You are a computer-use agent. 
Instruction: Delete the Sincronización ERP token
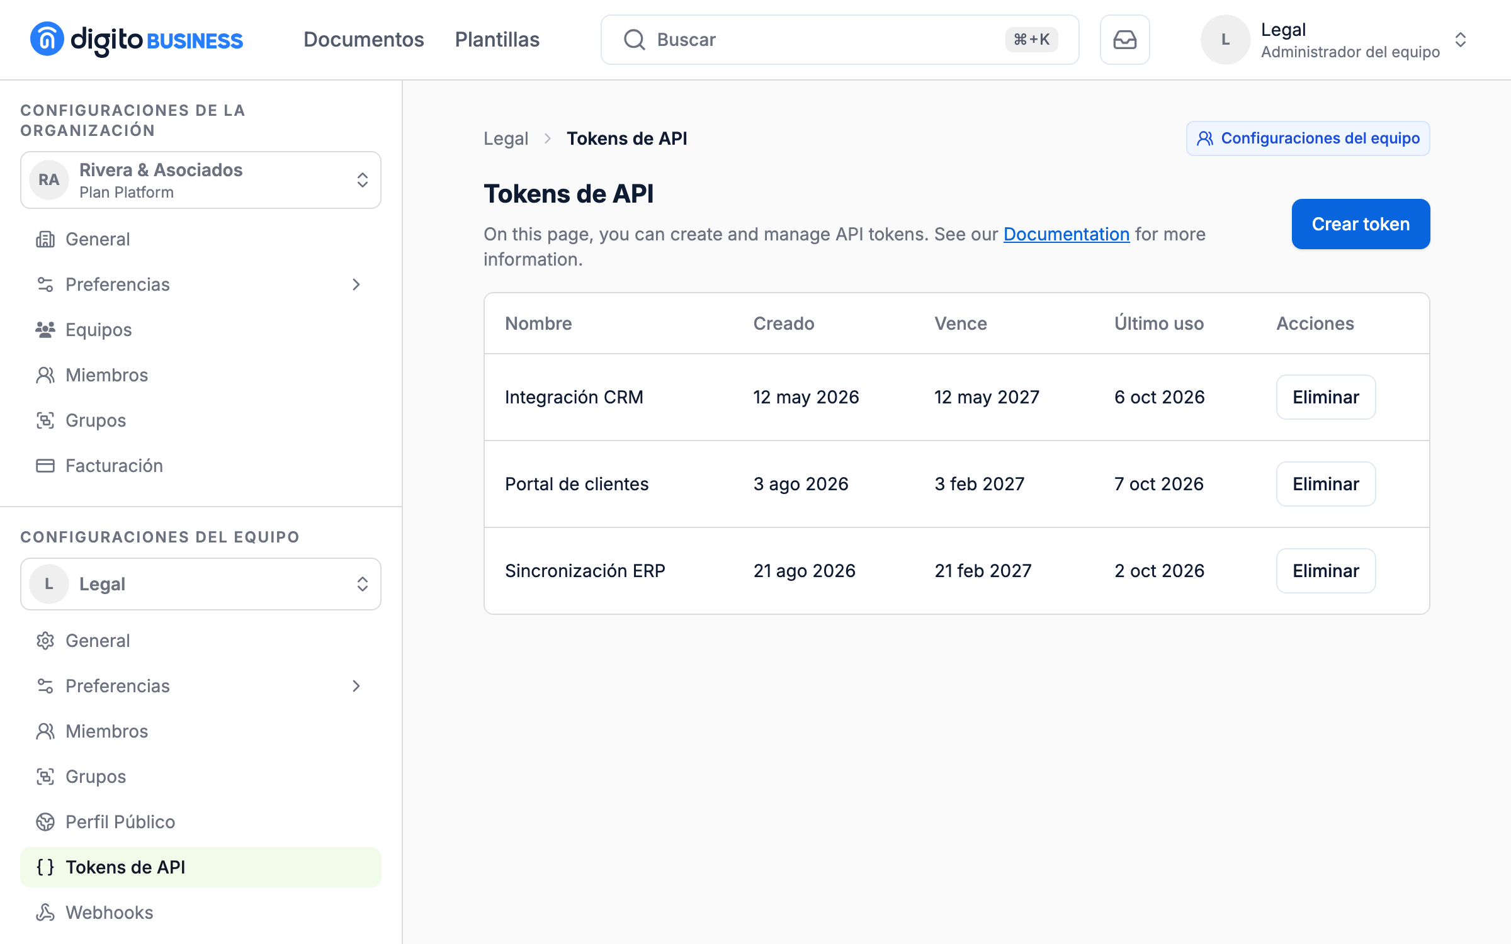pyautogui.click(x=1326, y=571)
